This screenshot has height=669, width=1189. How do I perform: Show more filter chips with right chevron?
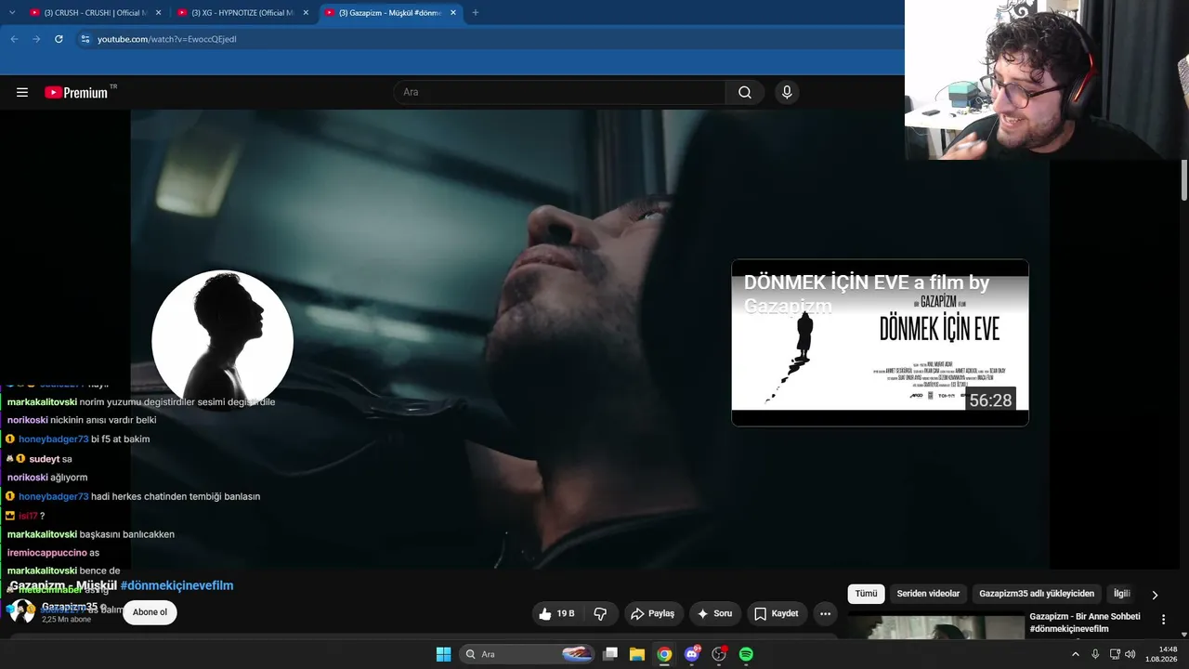[x=1155, y=595]
